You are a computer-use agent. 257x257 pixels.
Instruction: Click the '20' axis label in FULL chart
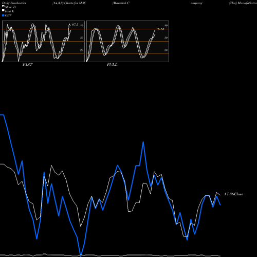[x=166, y=50]
